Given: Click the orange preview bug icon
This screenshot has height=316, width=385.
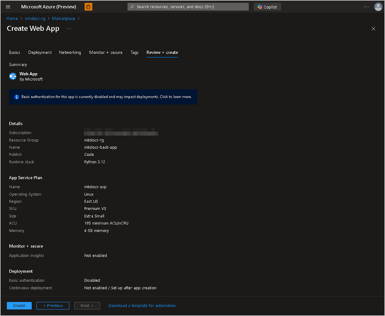Looking at the screenshot, I should click(x=89, y=7).
